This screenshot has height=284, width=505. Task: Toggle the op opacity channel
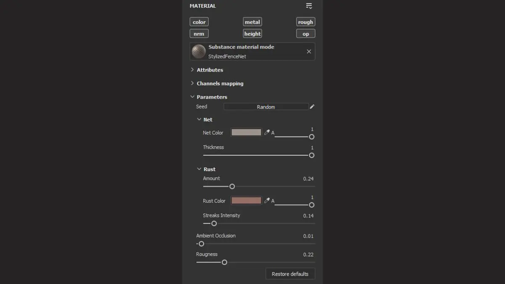(305, 34)
